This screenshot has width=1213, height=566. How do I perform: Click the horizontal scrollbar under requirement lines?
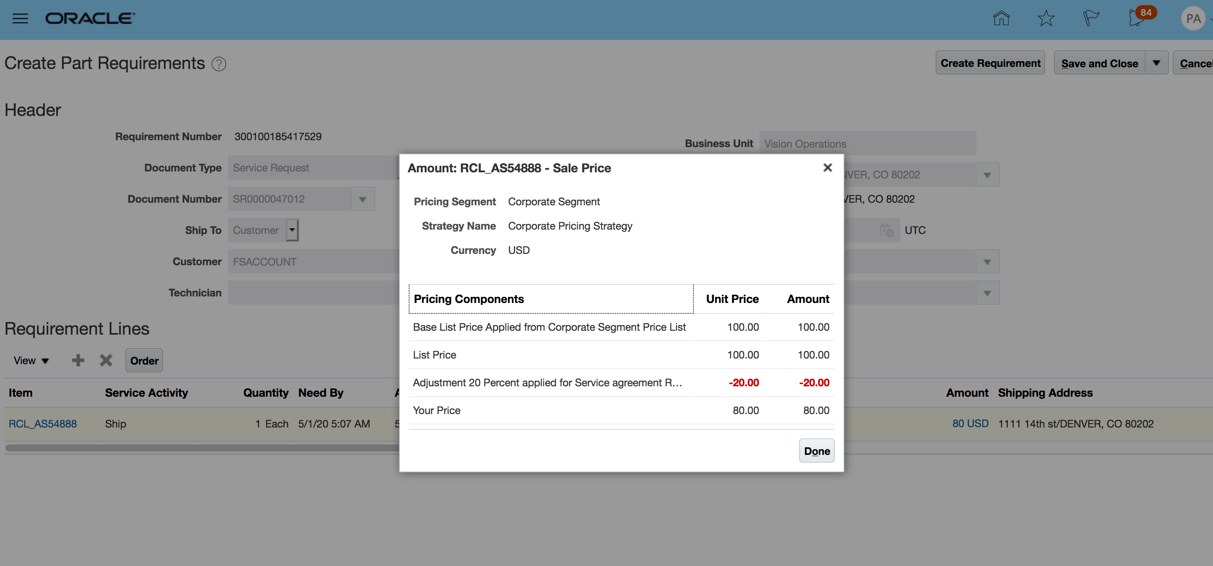[x=203, y=448]
